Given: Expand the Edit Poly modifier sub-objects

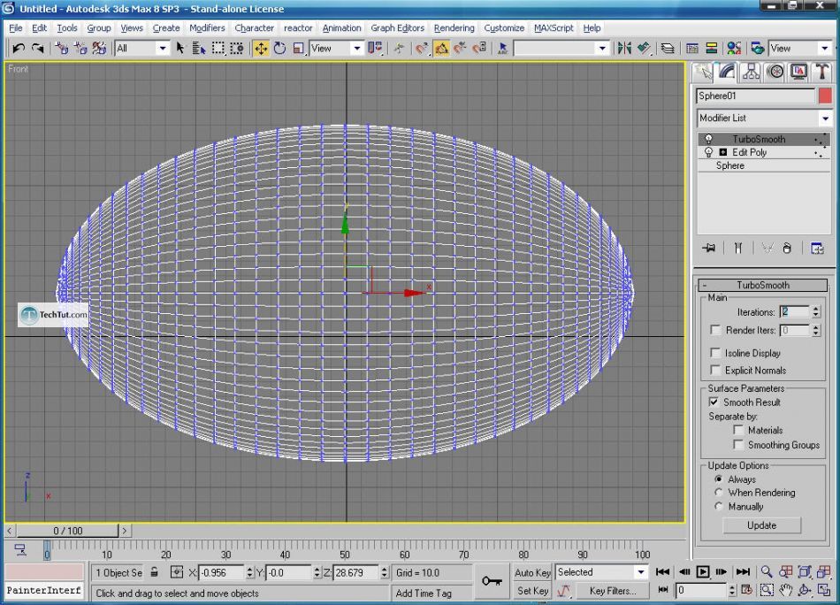Looking at the screenshot, I should (x=723, y=152).
